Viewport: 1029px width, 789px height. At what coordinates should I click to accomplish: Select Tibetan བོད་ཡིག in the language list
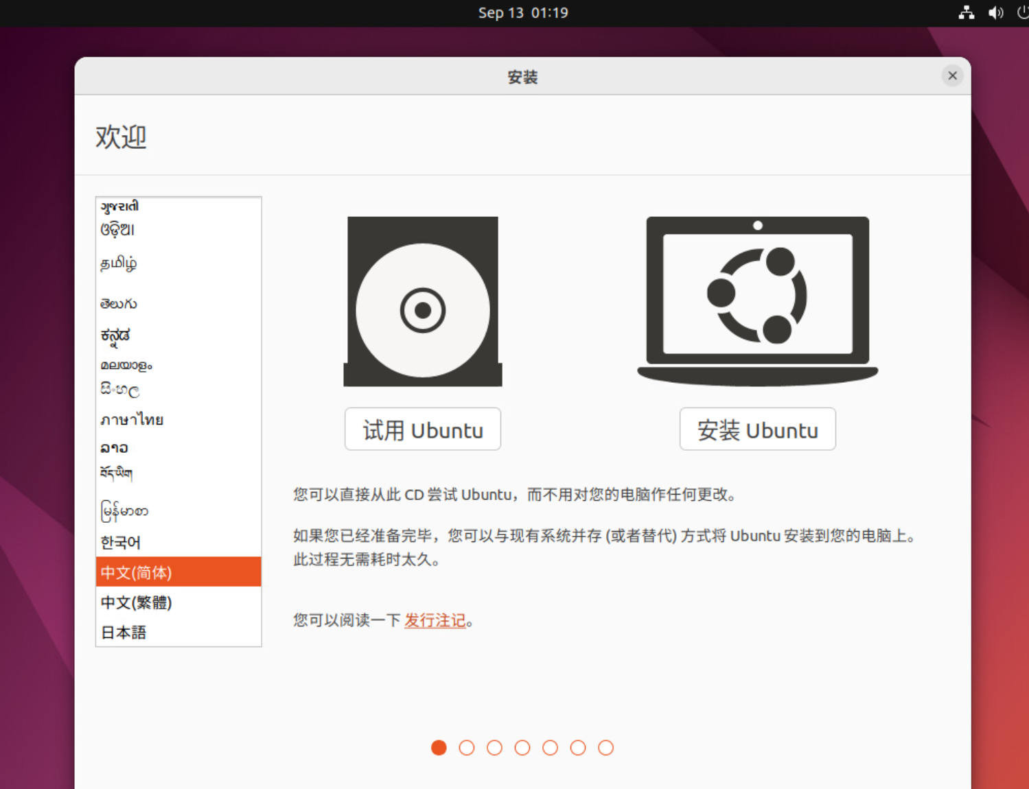[178, 473]
